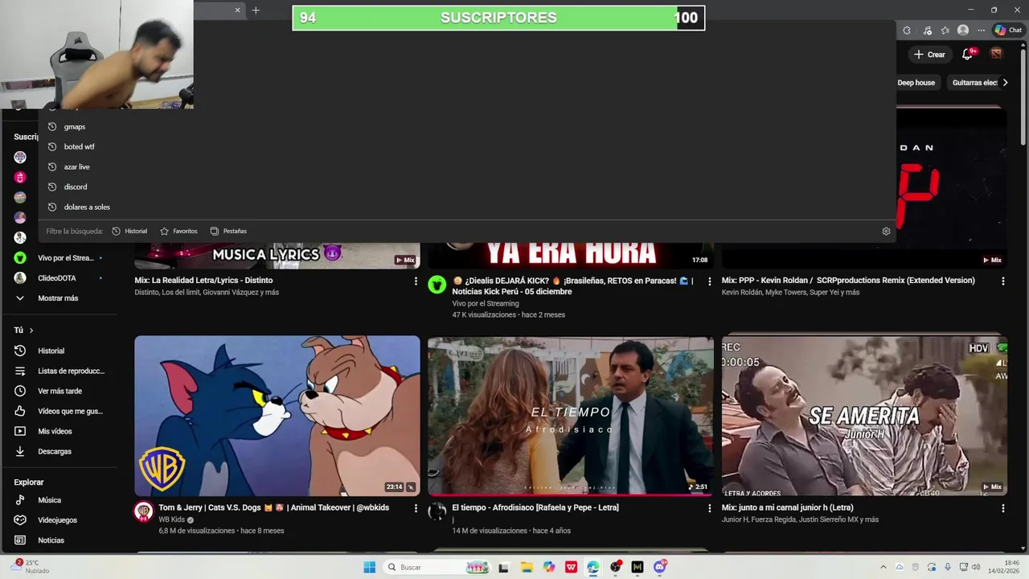Open YouTube notifications bell
Image resolution: width=1029 pixels, height=579 pixels.
[x=968, y=54]
